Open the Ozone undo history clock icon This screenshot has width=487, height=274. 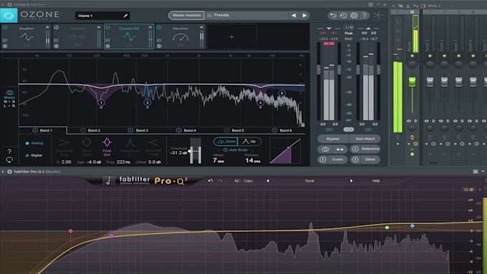click(x=343, y=15)
